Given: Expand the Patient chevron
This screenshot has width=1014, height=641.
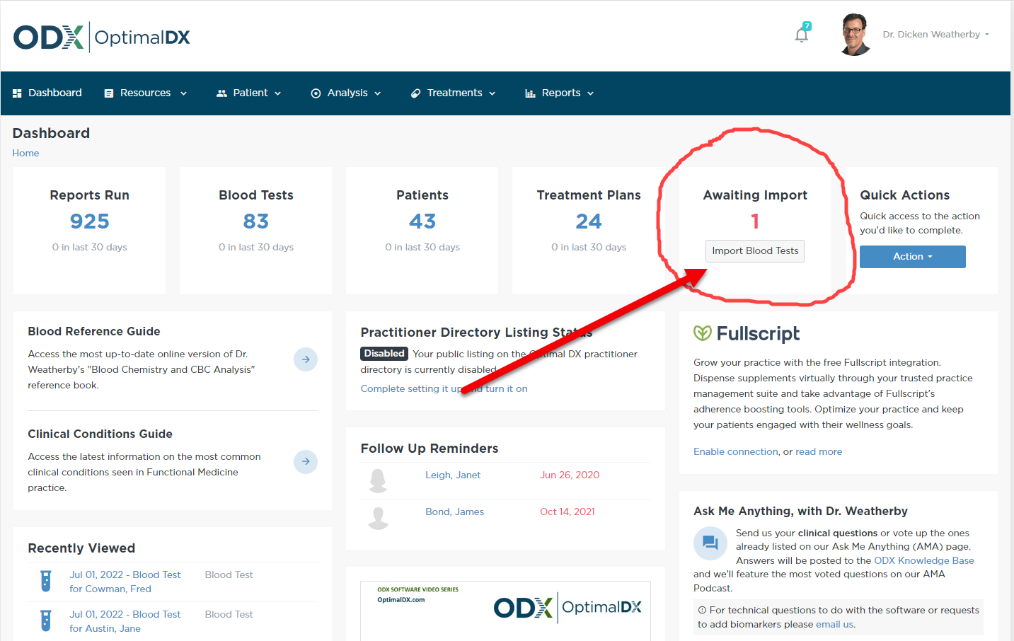Looking at the screenshot, I should 277,93.
